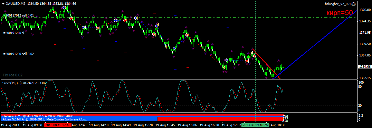Click the 19 Aug 14:10 time label
The image size is (372, 128).
(99, 125)
